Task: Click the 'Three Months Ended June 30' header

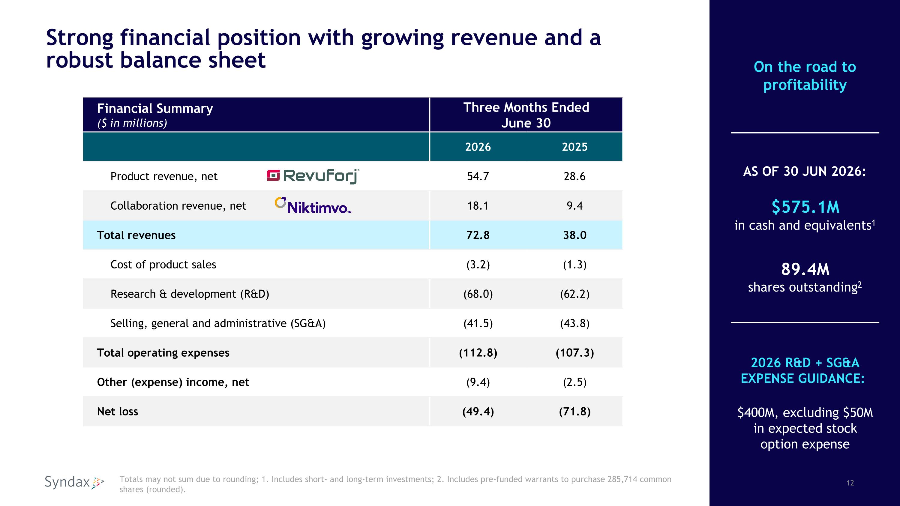Action: click(526, 115)
